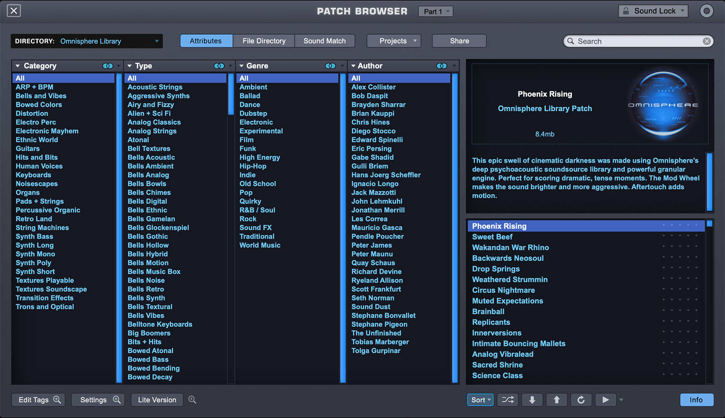Choose the Dubstep genre

click(x=253, y=114)
